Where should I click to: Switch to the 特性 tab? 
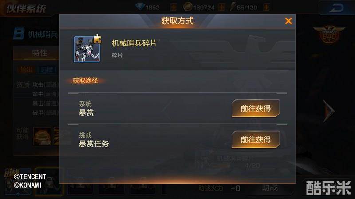[x=39, y=53]
